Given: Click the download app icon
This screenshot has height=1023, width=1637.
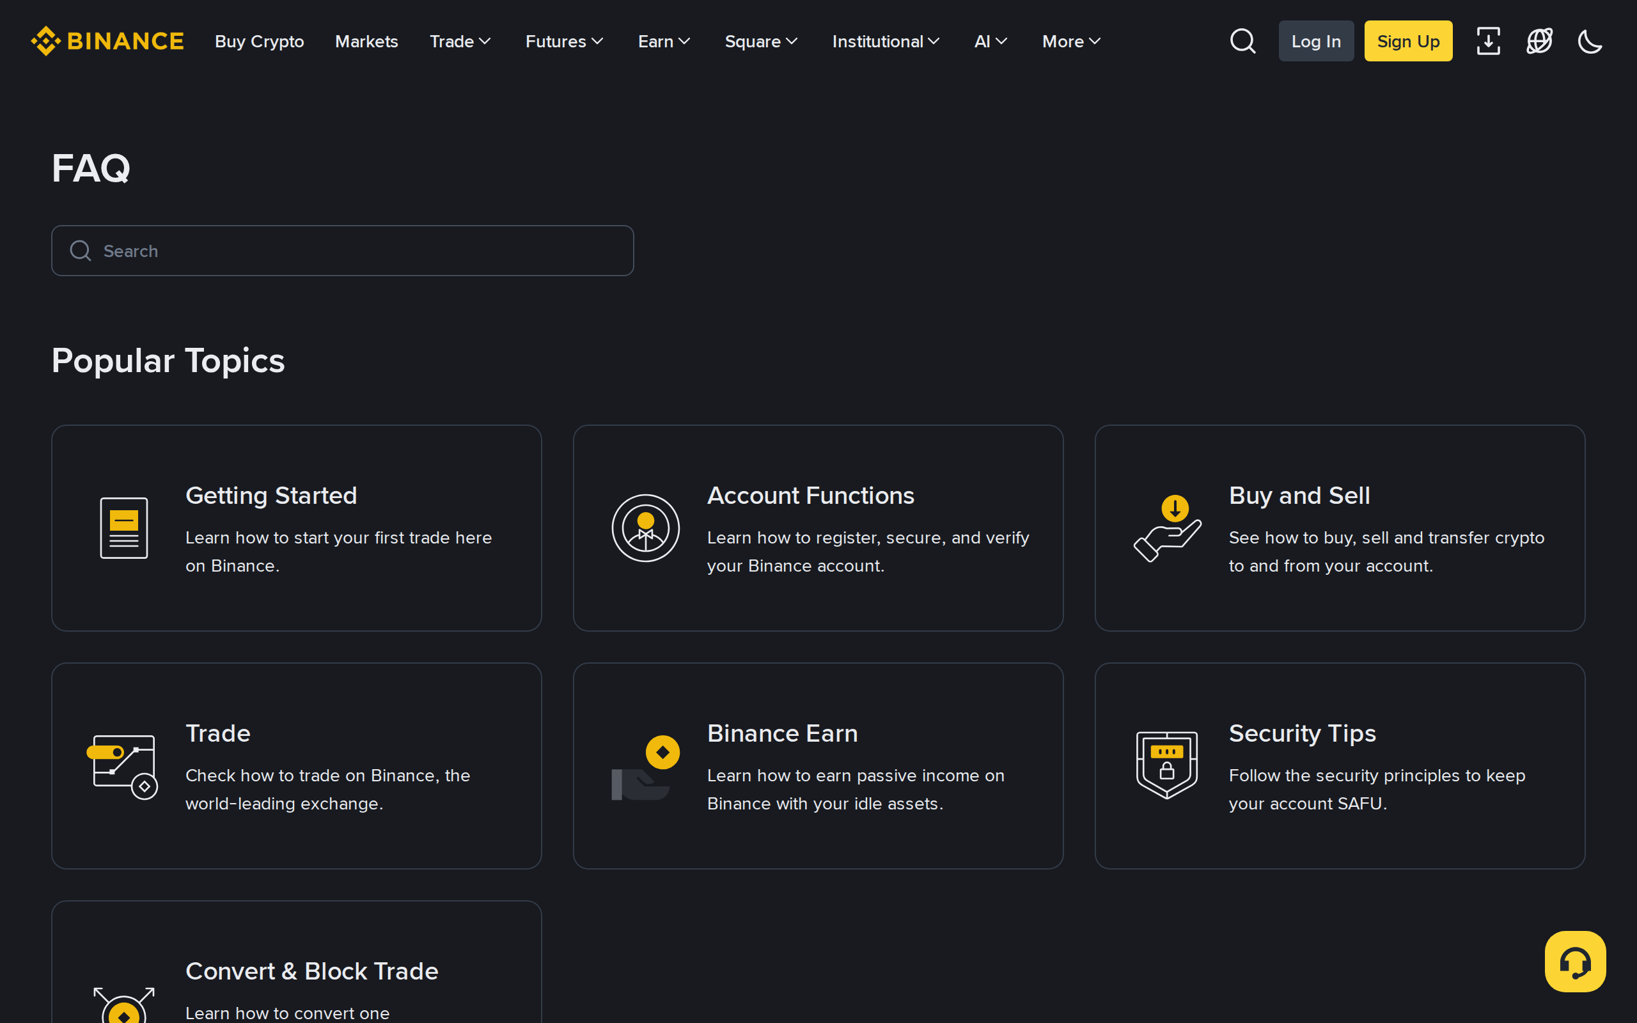Looking at the screenshot, I should pos(1488,42).
